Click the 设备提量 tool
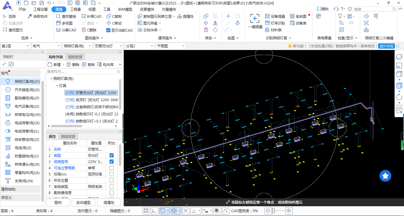 (275, 16)
